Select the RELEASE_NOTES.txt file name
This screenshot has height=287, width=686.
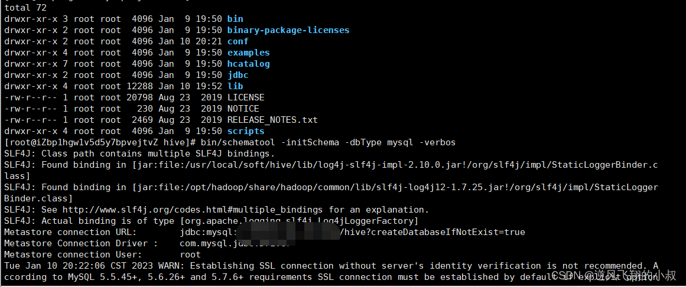[x=272, y=120]
